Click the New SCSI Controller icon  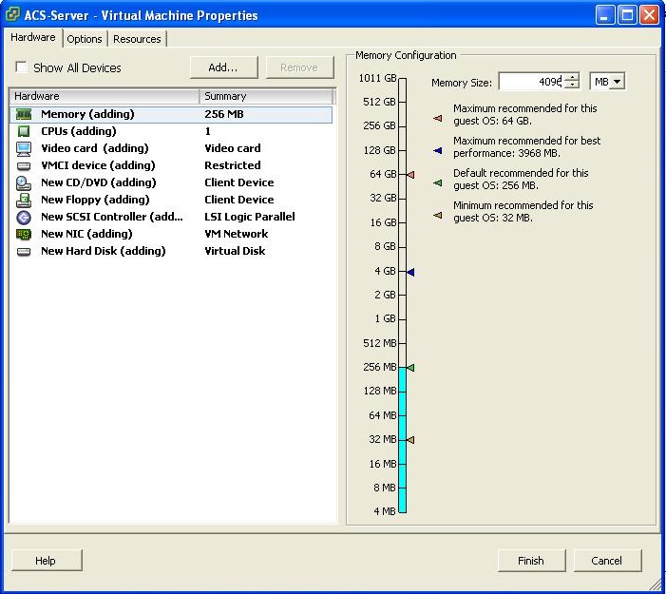point(24,217)
